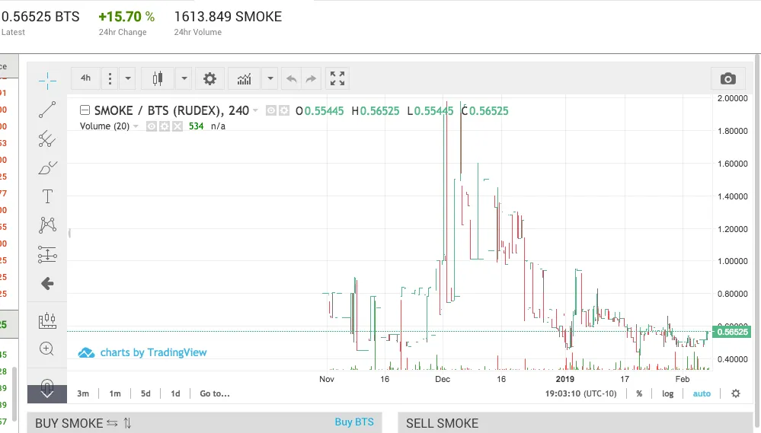Toggle percent scale mode

point(639,393)
